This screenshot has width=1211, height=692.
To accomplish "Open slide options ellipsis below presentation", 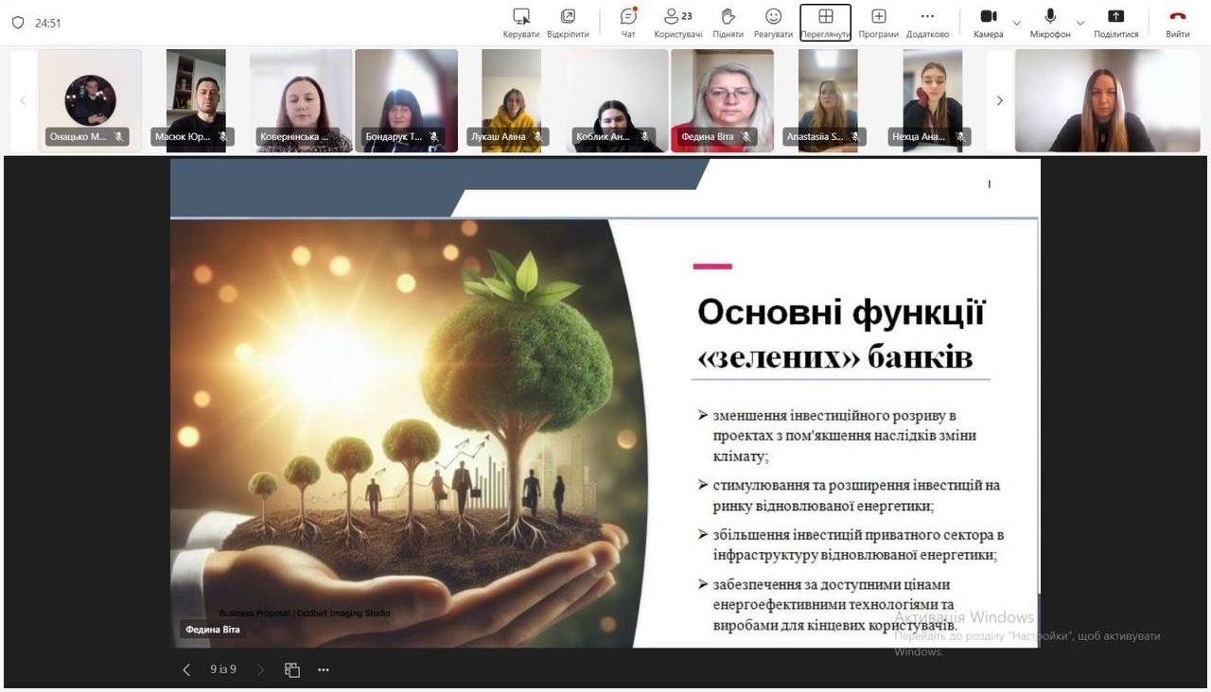I will coord(324,669).
